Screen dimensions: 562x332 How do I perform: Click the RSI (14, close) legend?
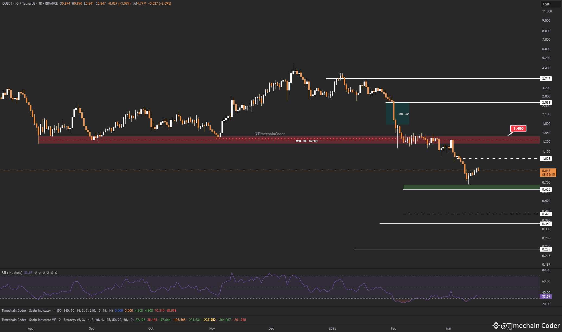tap(12, 273)
